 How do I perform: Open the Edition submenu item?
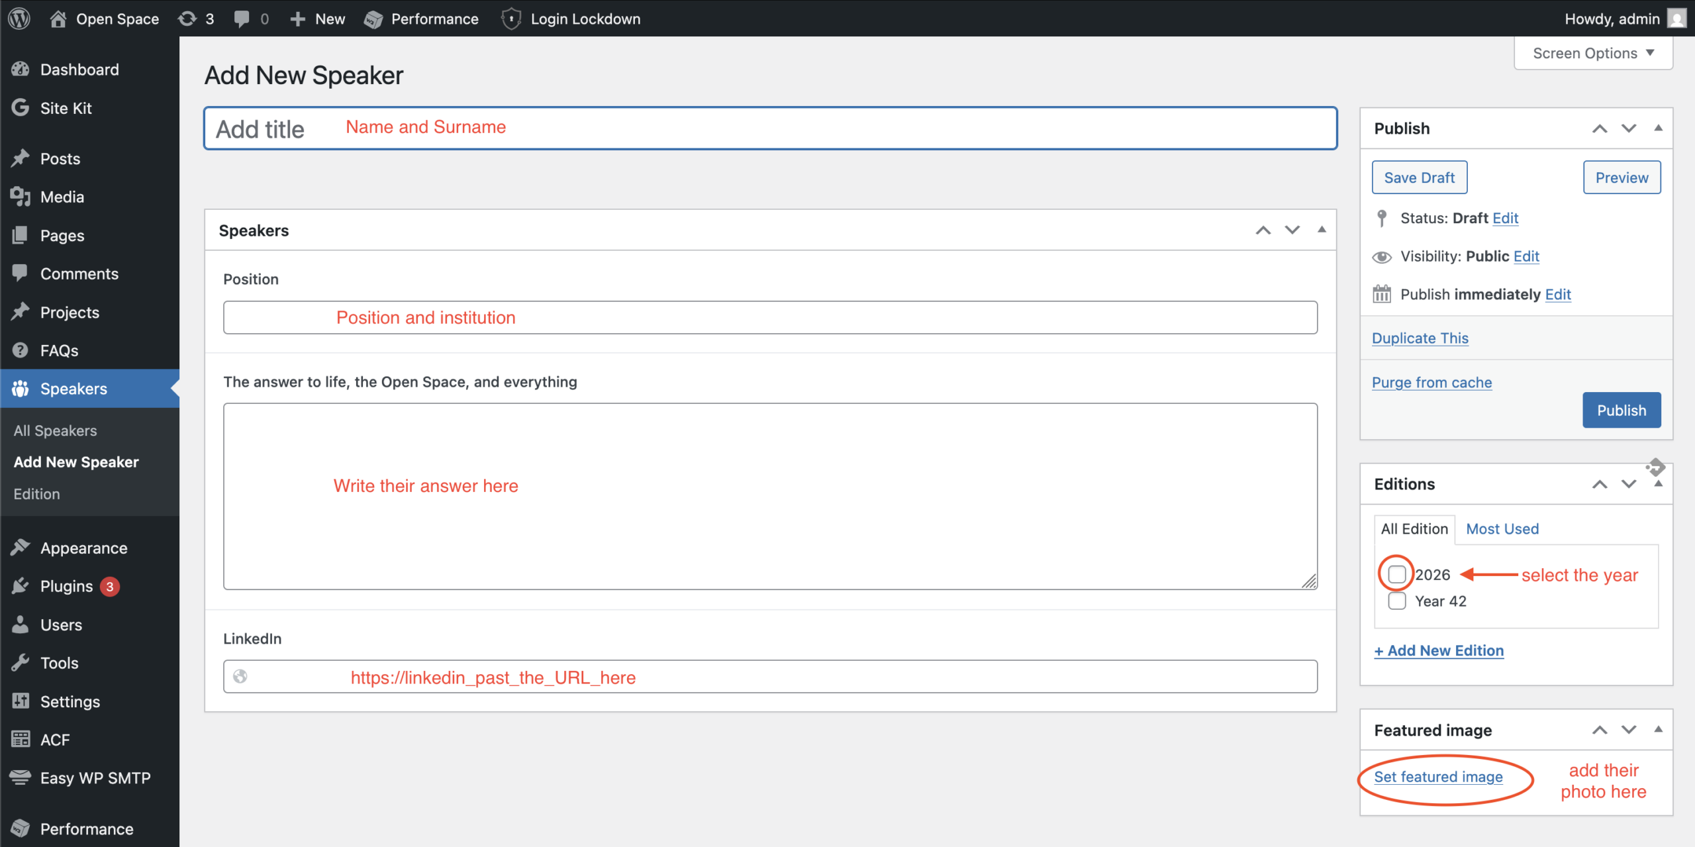(37, 494)
